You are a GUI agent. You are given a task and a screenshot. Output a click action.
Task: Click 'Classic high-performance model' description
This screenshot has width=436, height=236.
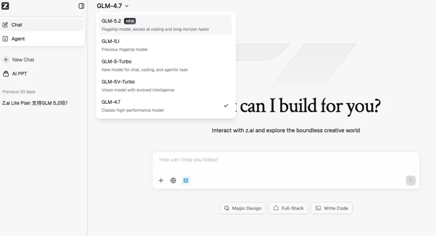point(133,110)
